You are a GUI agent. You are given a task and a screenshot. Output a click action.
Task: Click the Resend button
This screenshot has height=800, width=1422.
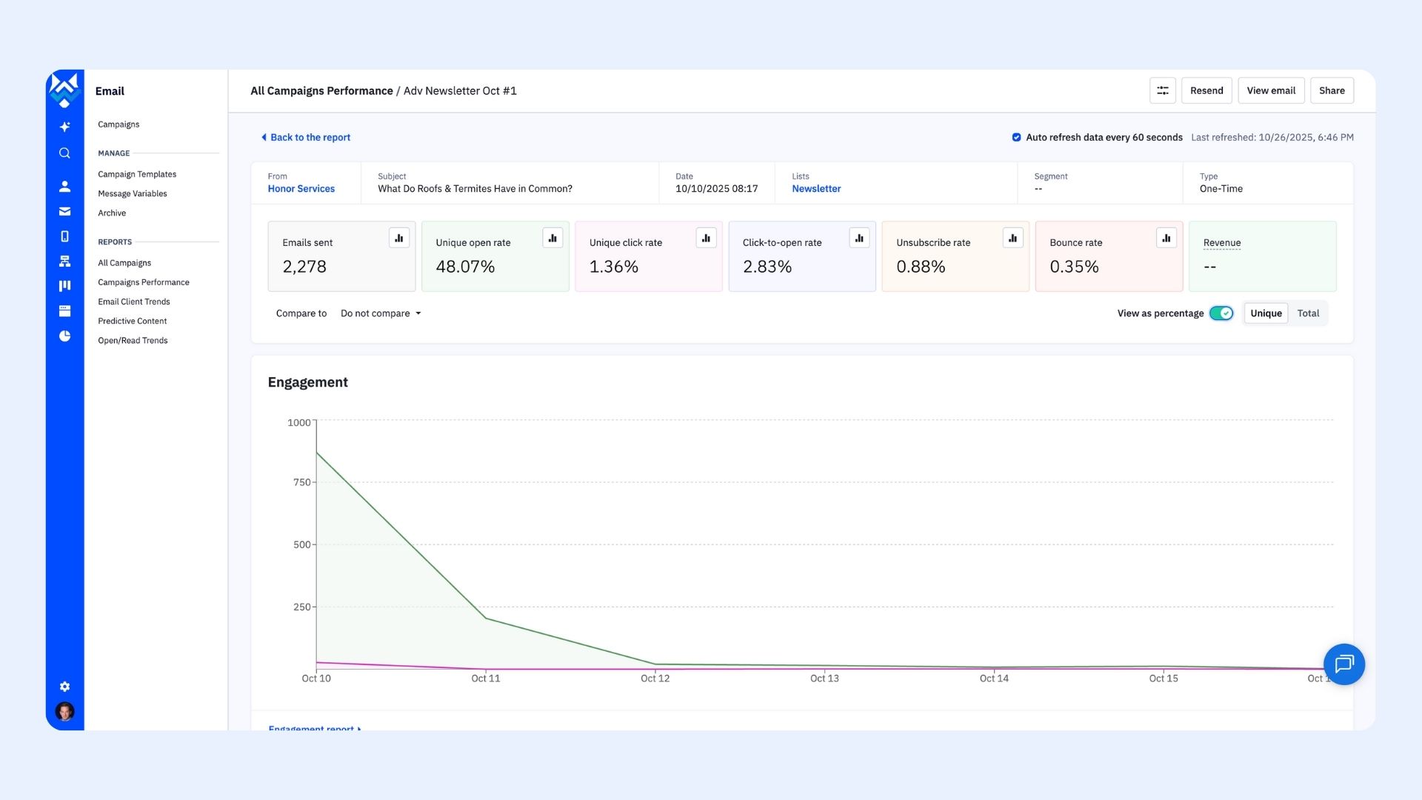(1206, 90)
